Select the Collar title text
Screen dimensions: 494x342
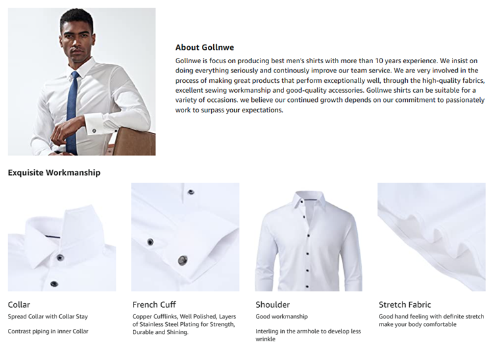(19, 305)
